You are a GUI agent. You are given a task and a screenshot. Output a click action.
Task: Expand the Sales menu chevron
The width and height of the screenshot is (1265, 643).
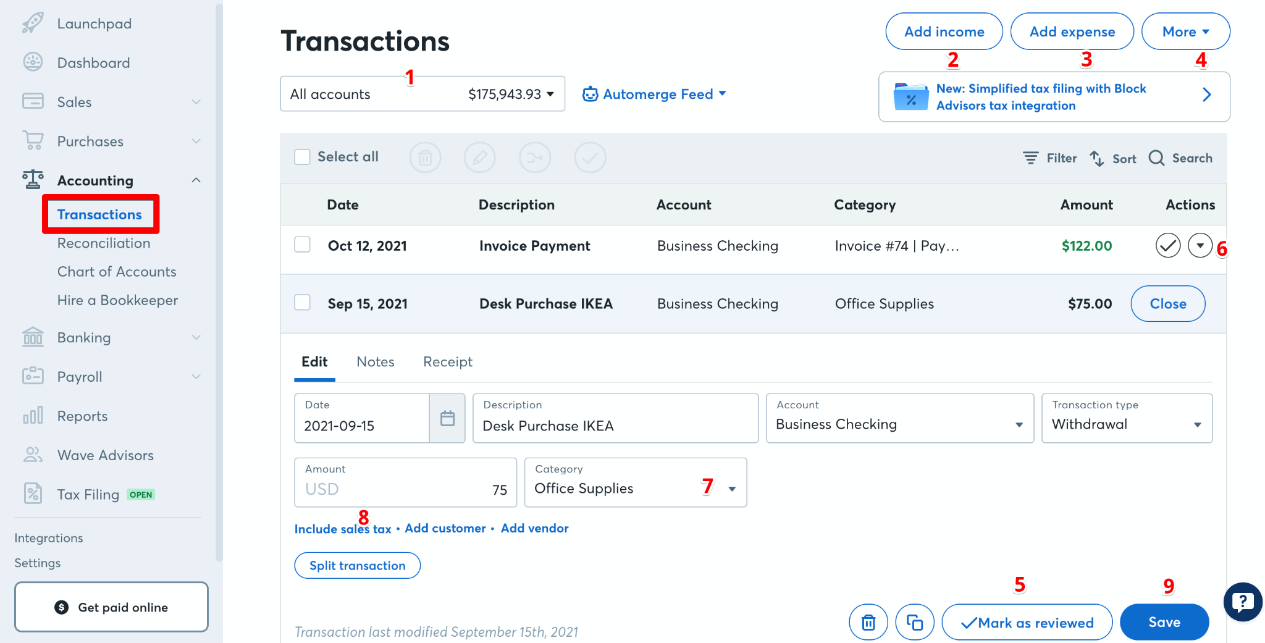(x=196, y=102)
